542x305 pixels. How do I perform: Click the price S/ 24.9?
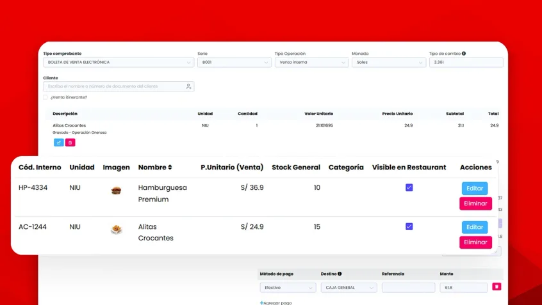coord(252,227)
